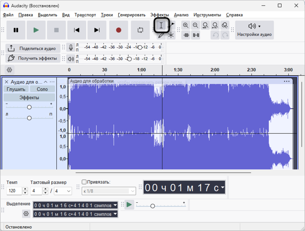305x231 pixels.
Task: Click the Redo arrow icon
Action: pos(225,35)
